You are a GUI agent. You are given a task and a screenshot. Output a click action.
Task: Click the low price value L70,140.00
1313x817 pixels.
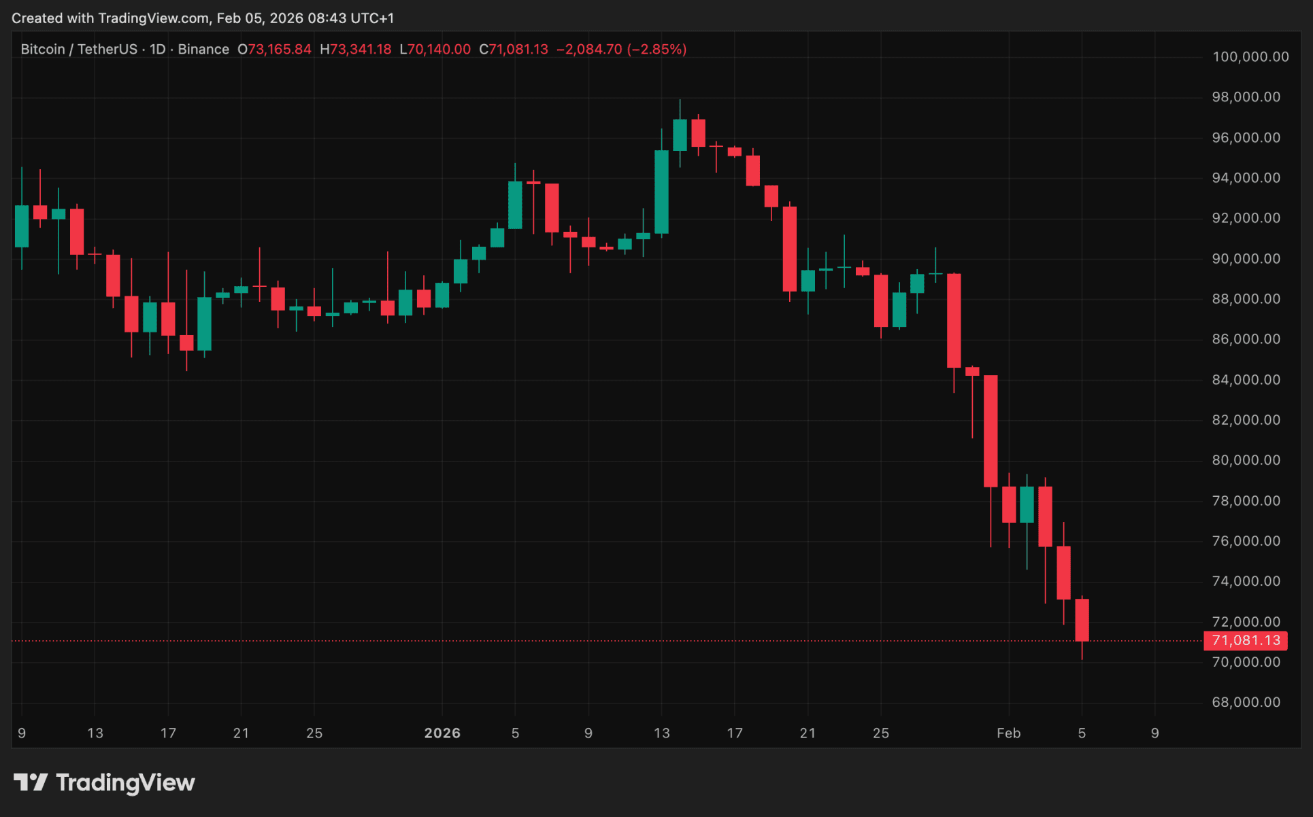pos(435,50)
